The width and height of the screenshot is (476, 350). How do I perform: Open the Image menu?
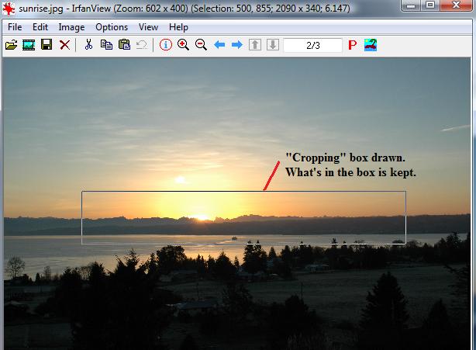[71, 27]
